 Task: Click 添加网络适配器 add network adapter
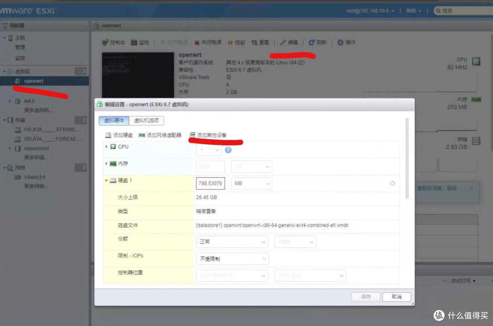(x=160, y=135)
